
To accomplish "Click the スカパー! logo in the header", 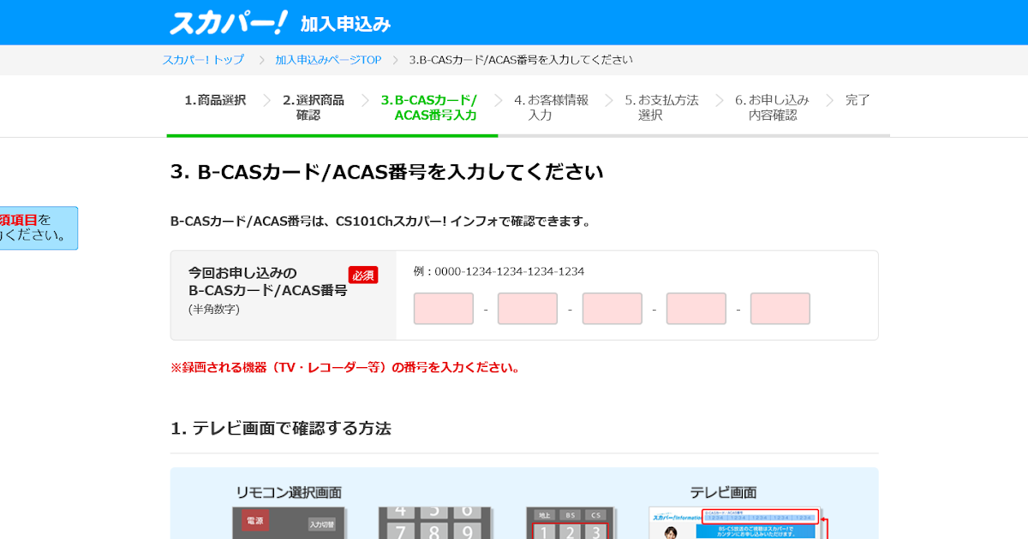I will 229,23.
